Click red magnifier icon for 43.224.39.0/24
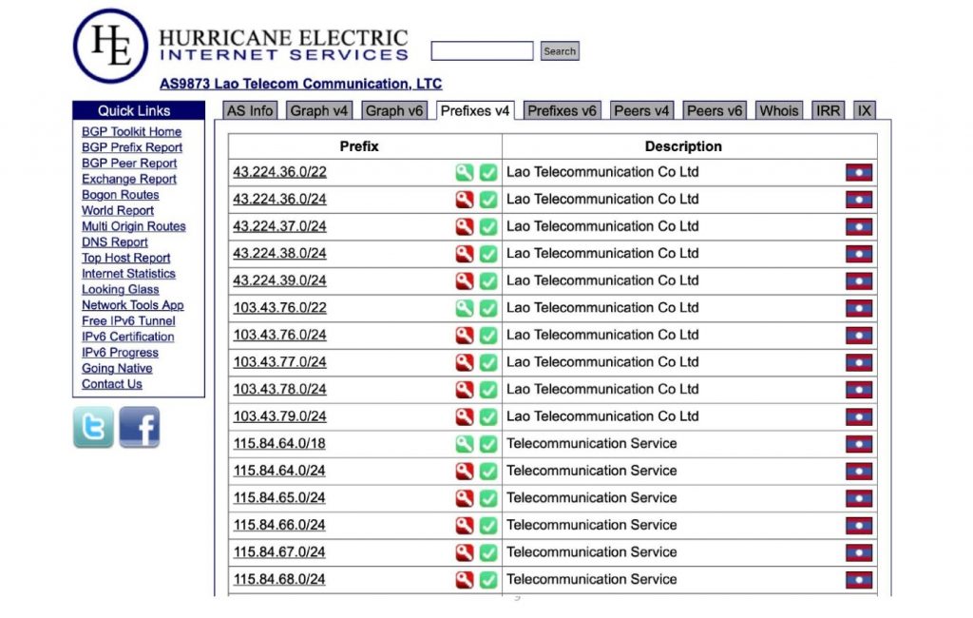 pos(464,280)
